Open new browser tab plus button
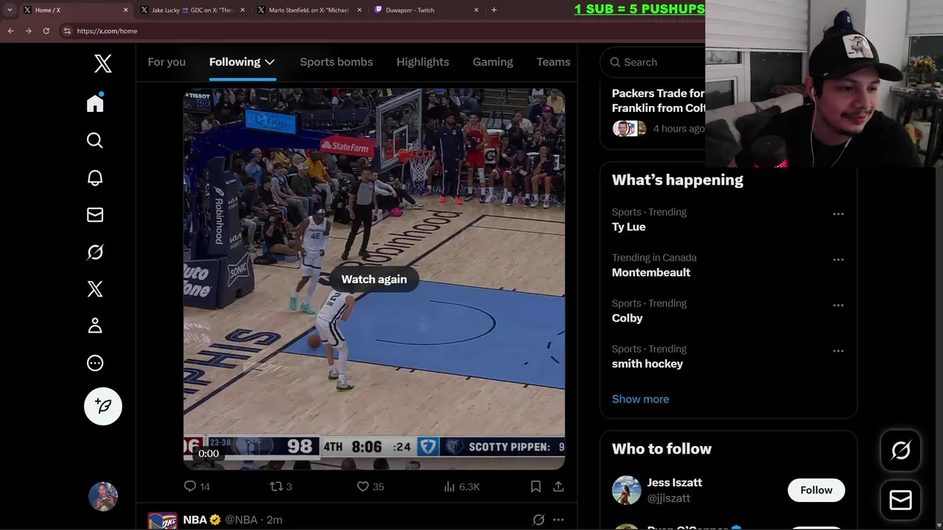The image size is (943, 530). (494, 10)
